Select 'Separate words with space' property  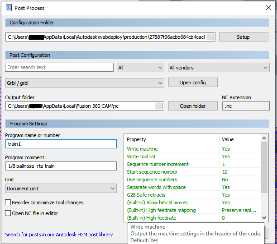(x=192, y=187)
